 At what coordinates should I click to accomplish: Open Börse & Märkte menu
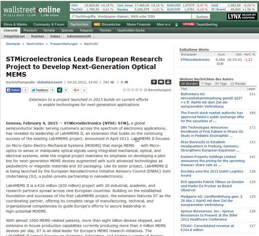click(x=15, y=24)
